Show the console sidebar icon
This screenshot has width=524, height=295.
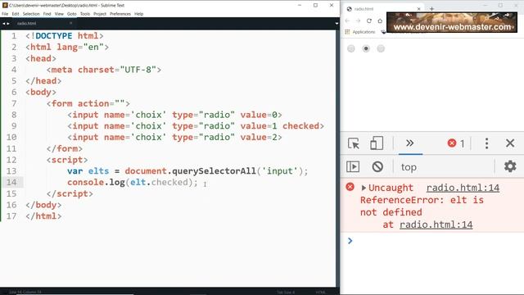click(x=353, y=166)
